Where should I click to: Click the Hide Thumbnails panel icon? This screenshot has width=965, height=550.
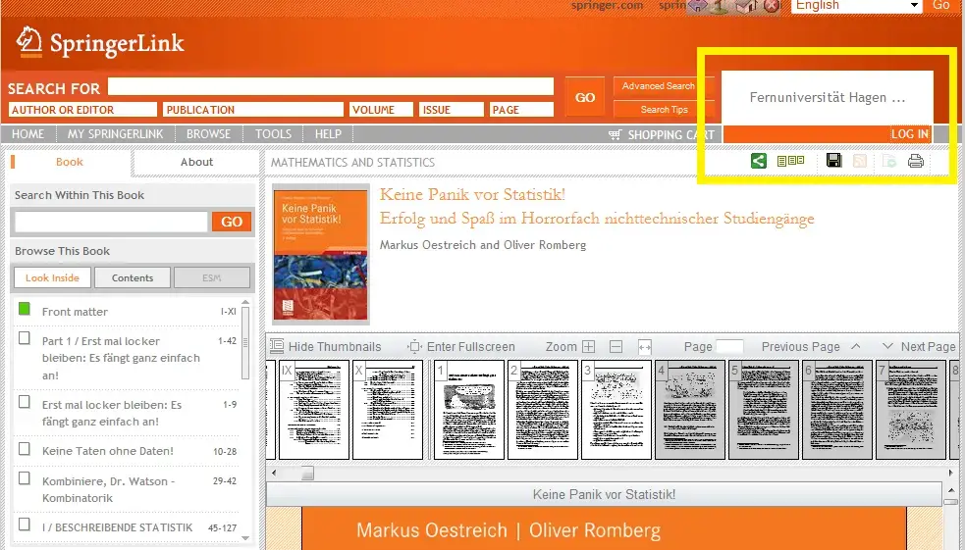[x=277, y=346]
